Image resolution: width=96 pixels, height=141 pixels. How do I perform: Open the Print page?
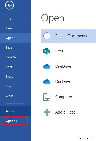pos(15,67)
